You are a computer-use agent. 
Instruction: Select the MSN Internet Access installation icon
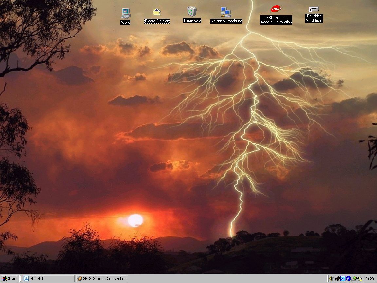276,9
